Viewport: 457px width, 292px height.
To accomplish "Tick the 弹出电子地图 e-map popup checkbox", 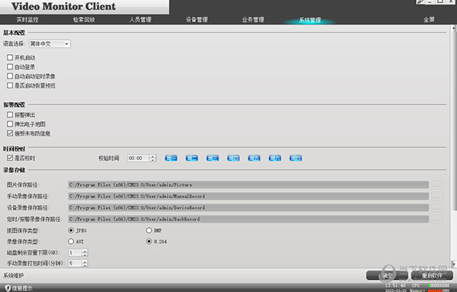I will click(10, 124).
